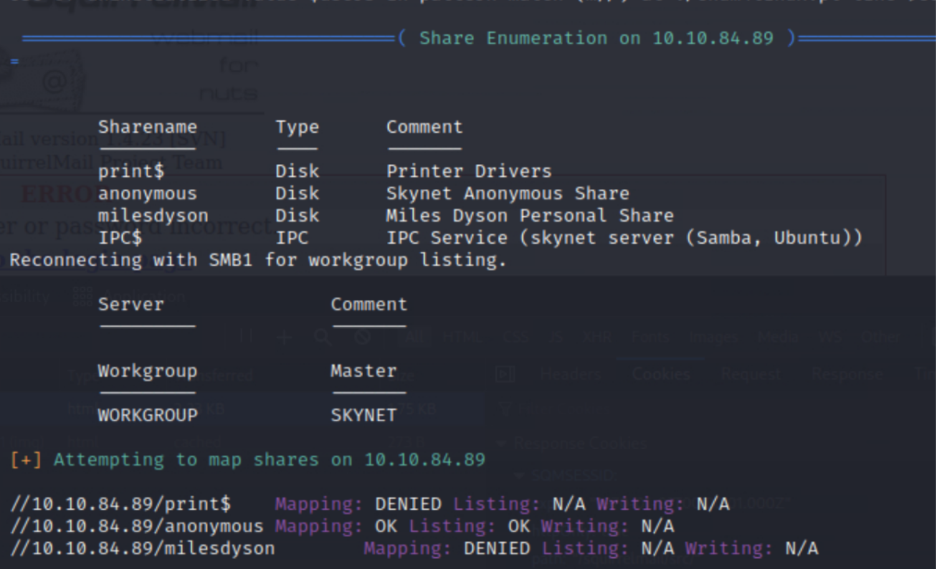Click the plus icon in network toolbar
The height and width of the screenshot is (569, 937).
click(x=285, y=337)
